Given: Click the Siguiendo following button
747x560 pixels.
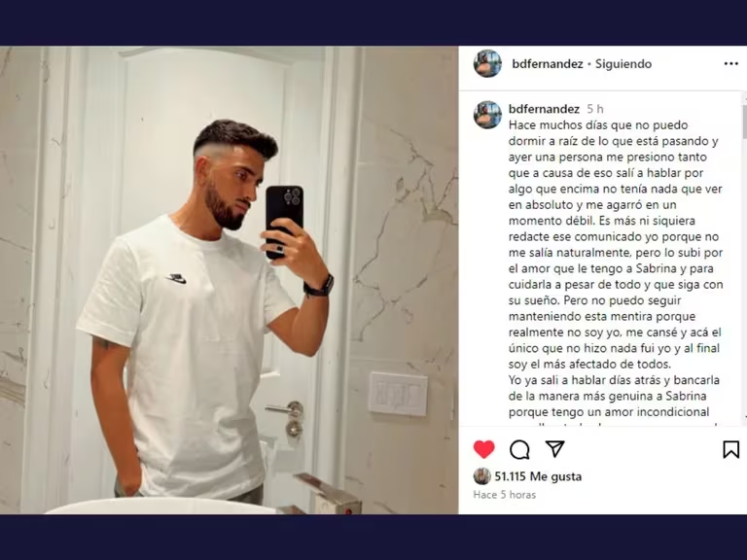Looking at the screenshot, I should coord(623,64).
